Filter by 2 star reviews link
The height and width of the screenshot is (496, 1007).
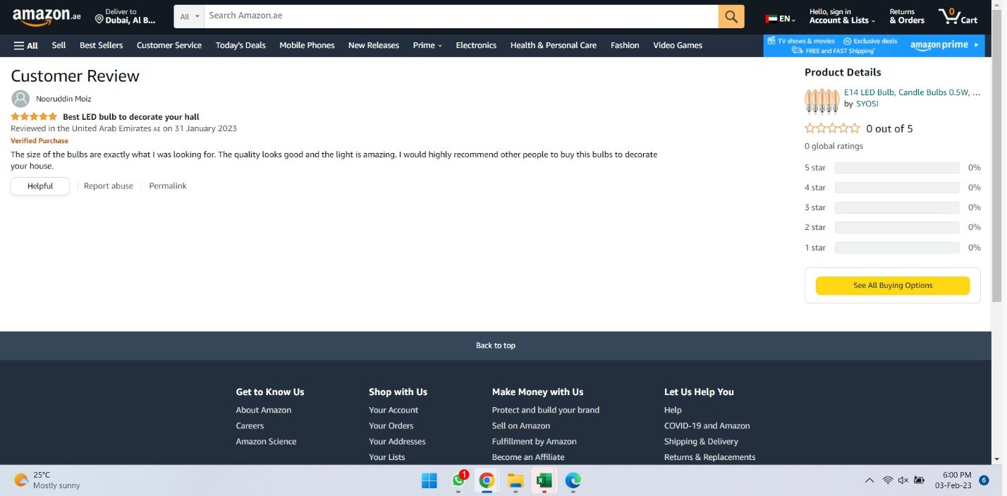pos(815,227)
